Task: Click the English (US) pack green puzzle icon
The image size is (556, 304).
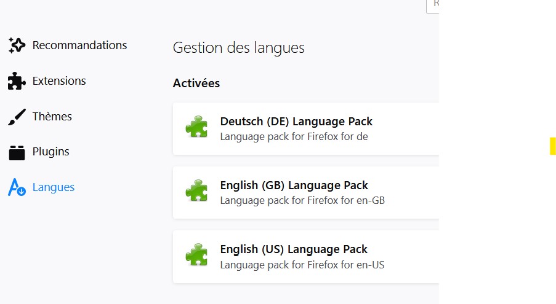Action: [196, 256]
